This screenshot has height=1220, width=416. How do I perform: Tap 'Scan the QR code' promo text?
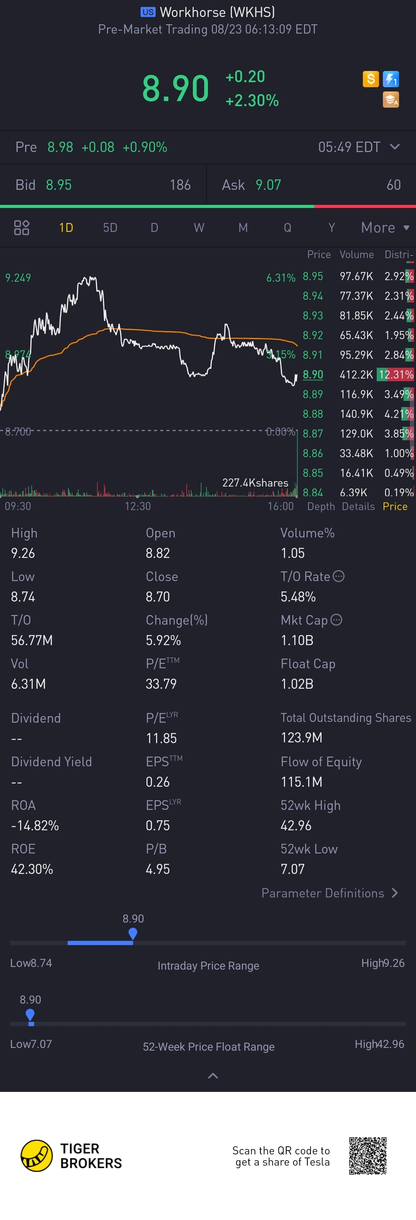281,1156
